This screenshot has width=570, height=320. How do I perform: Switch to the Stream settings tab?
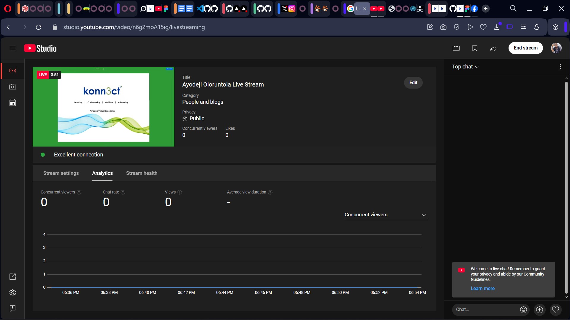click(61, 173)
